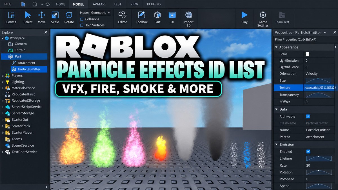
Task: Expand the ServerScriptService node arrow
Action: pyautogui.click(x=3, y=107)
